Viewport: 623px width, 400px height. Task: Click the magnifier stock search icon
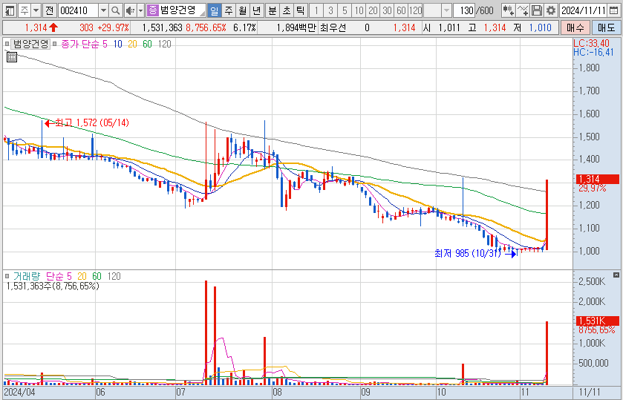[x=116, y=10]
